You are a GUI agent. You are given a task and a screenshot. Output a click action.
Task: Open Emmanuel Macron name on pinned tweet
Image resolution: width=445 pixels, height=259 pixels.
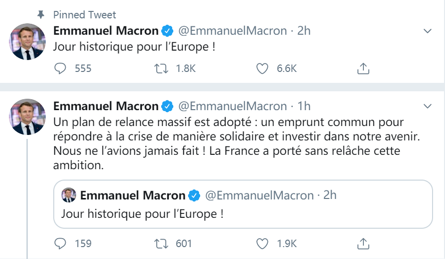click(x=106, y=31)
